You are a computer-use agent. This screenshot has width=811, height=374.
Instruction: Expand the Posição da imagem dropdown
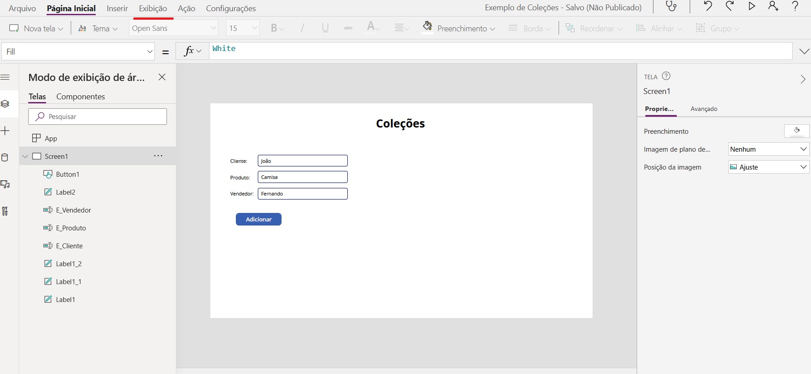768,167
